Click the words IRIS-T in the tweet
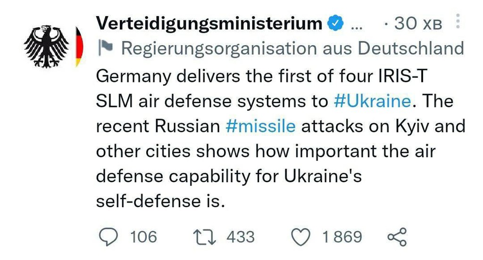483x260 pixels. (399, 76)
